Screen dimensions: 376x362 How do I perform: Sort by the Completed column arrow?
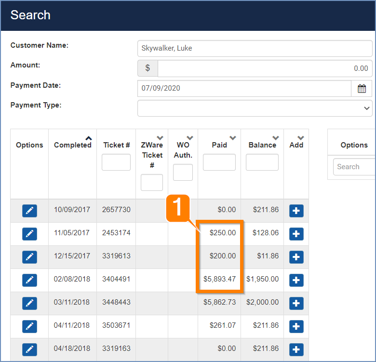[89, 138]
